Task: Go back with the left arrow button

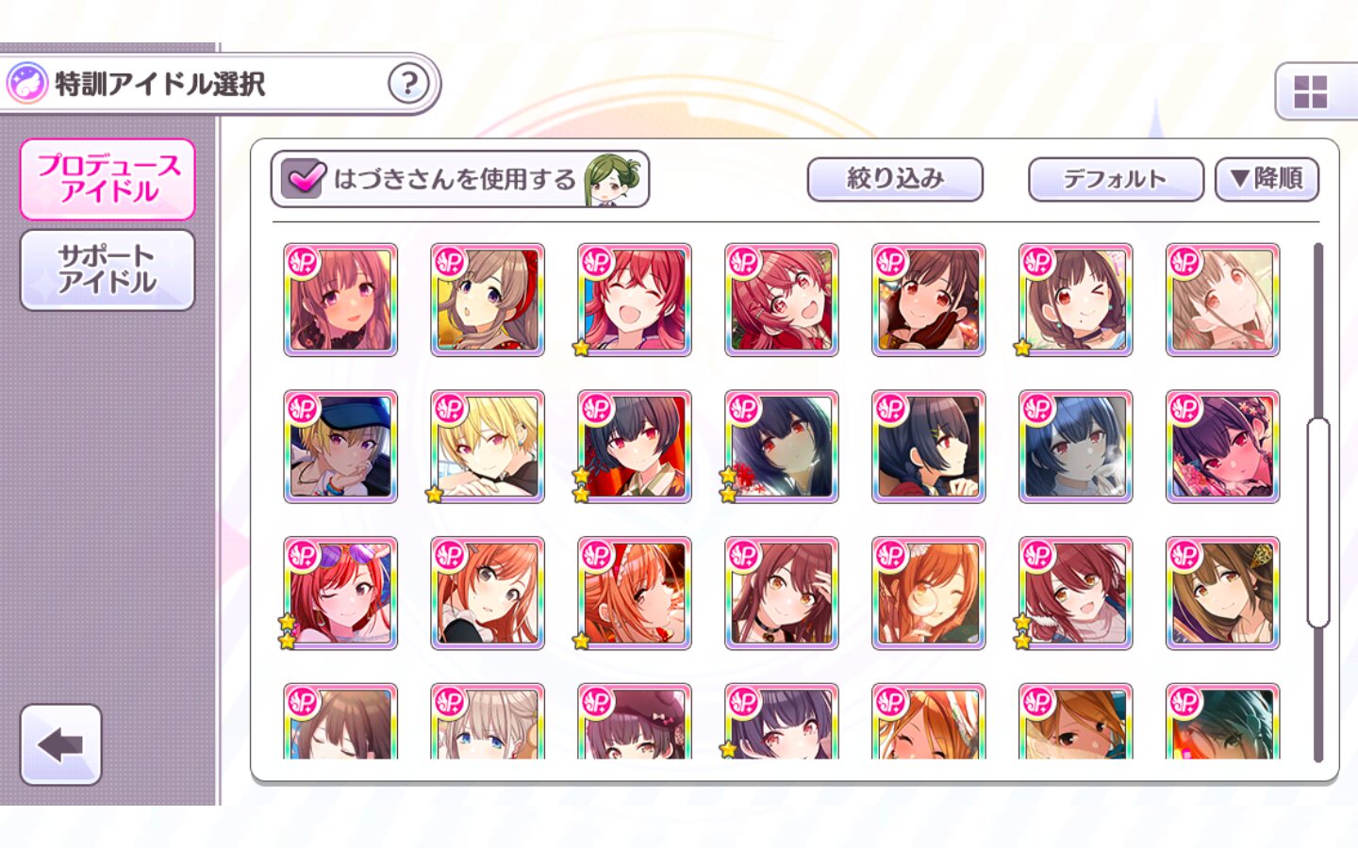Action: 61,744
